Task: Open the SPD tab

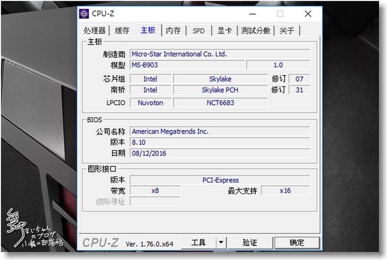Action: 199,31
